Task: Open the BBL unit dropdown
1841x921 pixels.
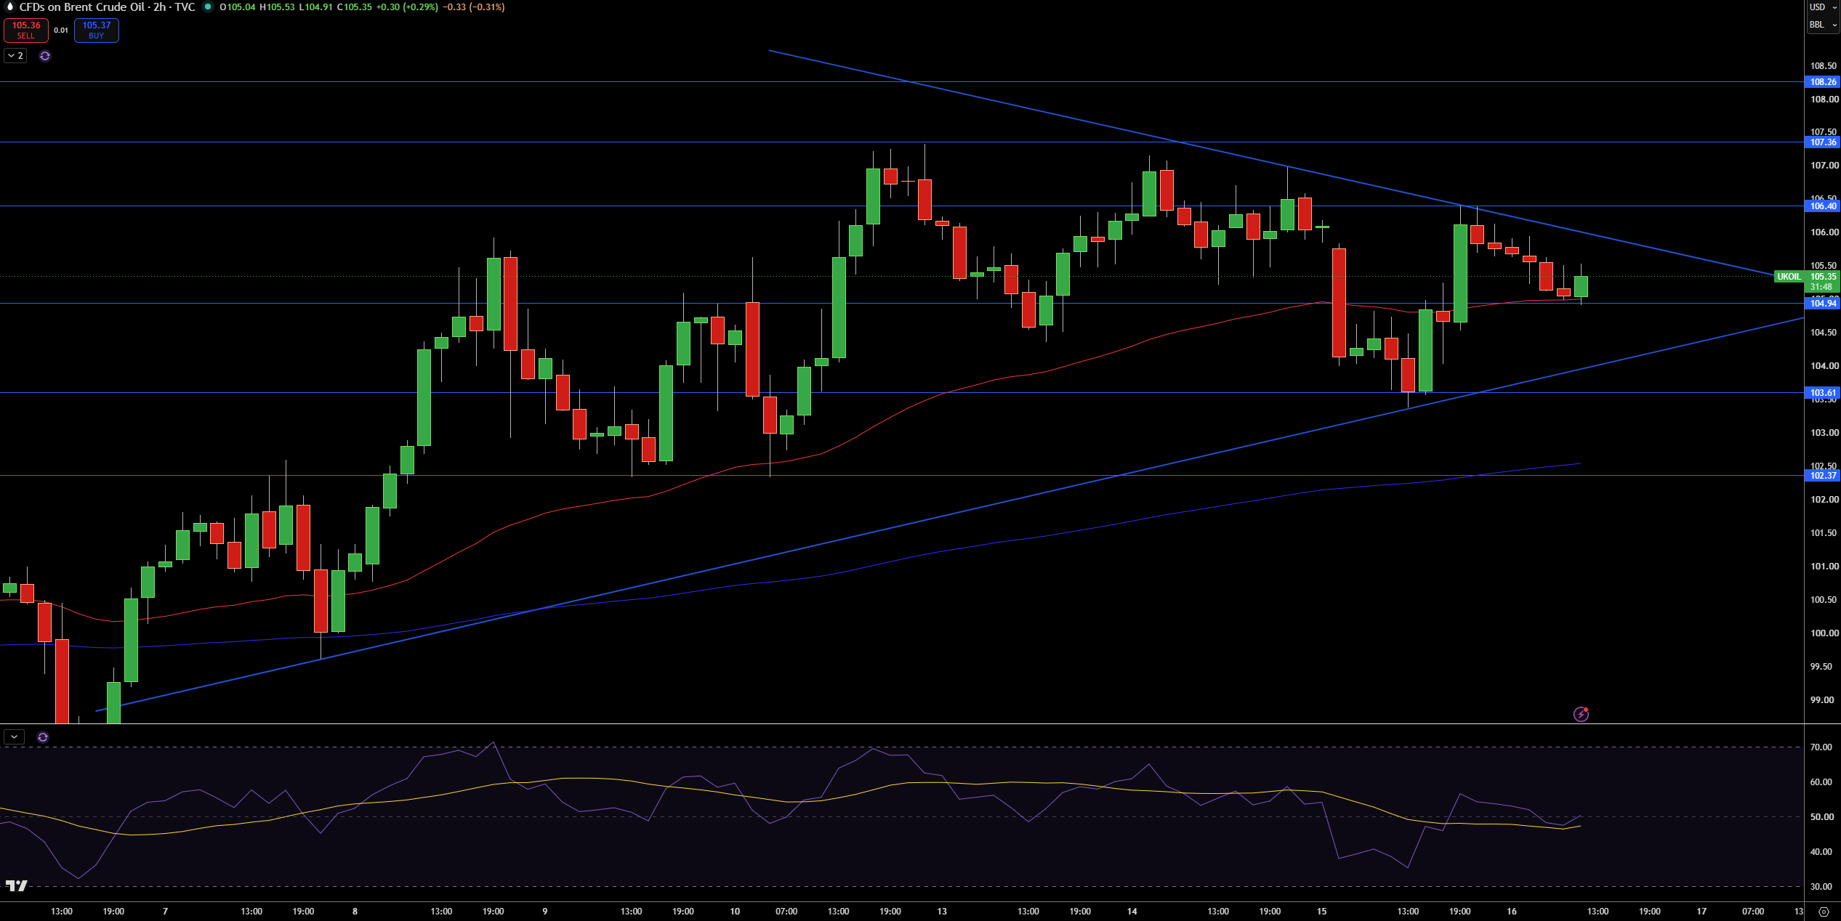Action: (x=1822, y=25)
